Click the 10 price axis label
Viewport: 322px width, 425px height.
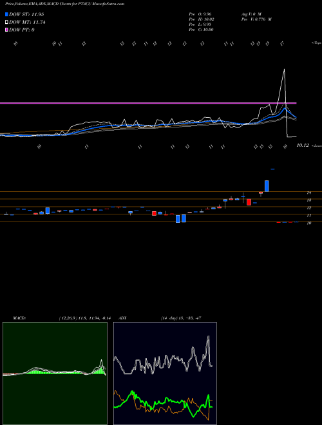(x=308, y=223)
